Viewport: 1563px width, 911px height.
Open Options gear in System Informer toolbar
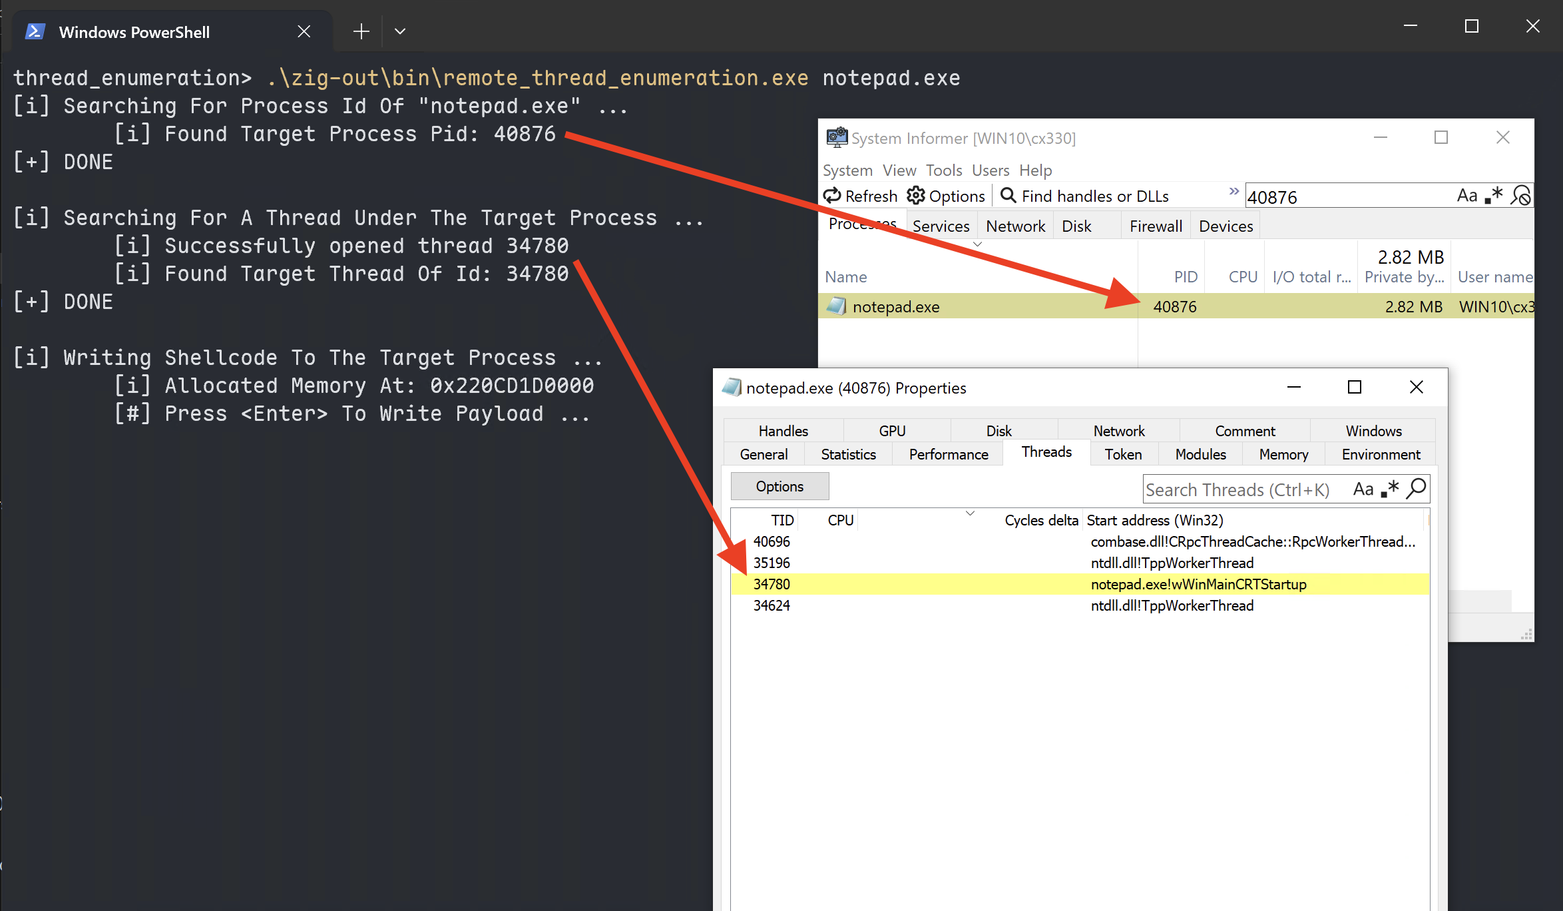click(x=916, y=196)
